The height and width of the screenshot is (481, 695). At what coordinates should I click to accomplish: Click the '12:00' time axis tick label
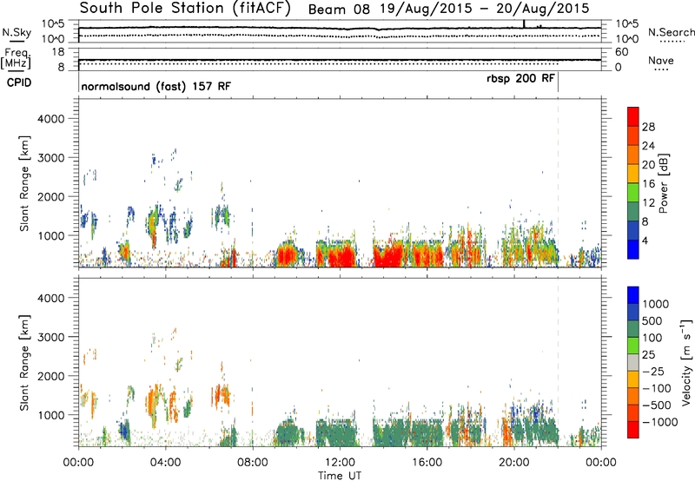[x=340, y=463]
